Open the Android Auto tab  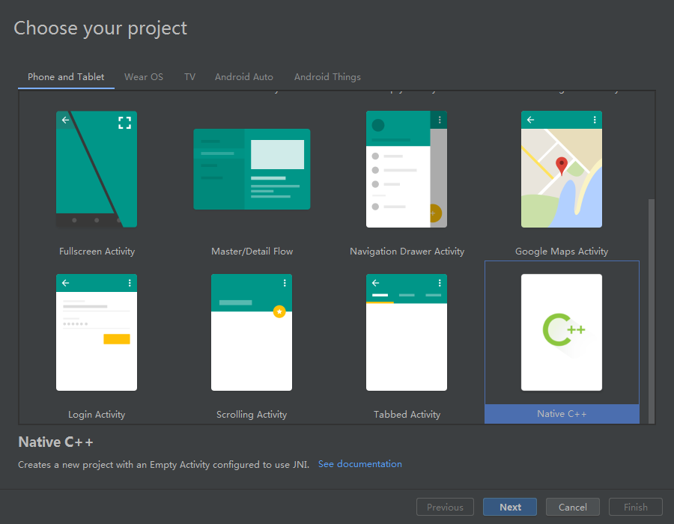[x=243, y=77]
